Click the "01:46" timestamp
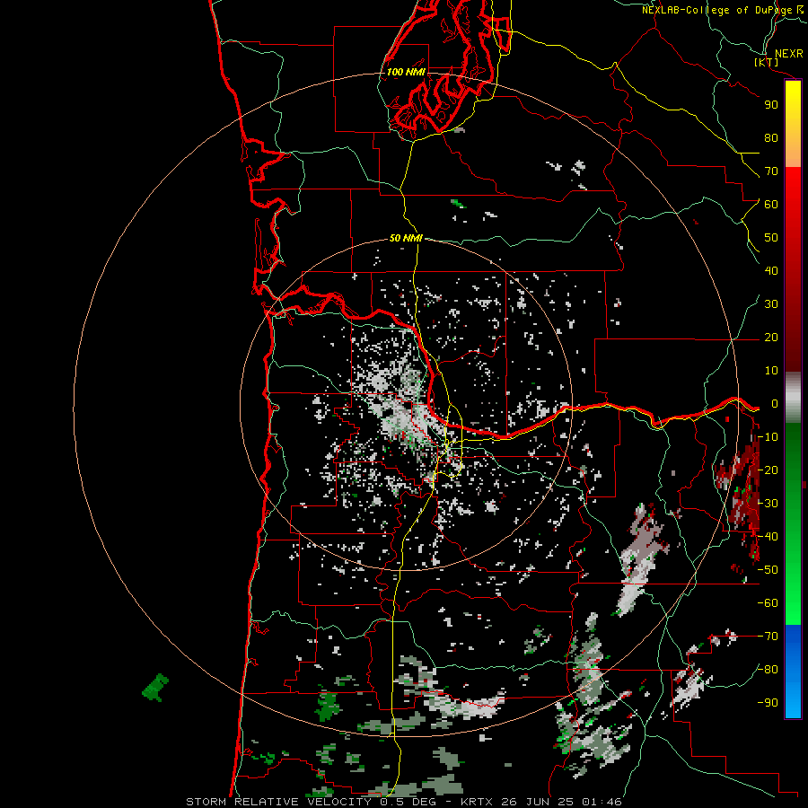Viewport: 808px width, 808px height. coord(602,802)
